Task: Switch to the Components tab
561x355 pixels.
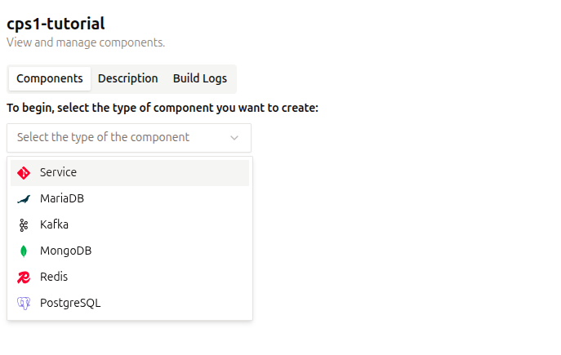Action: tap(50, 78)
